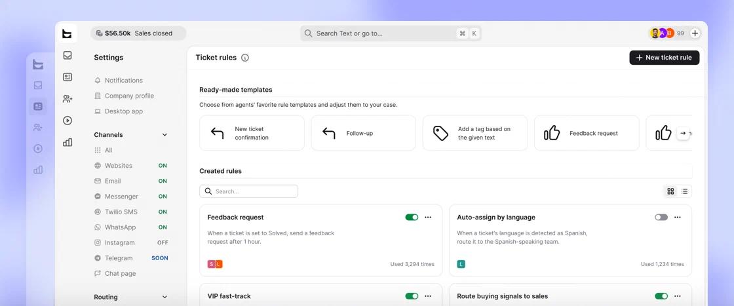
Task: Click the S assignee badge on Feedback request card
Action: coord(211,264)
